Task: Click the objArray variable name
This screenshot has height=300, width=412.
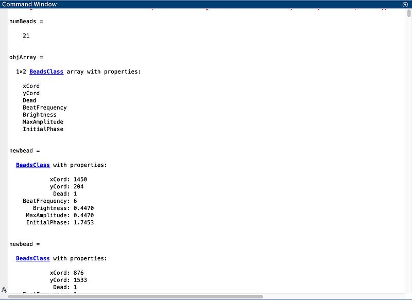Action: (x=23, y=58)
